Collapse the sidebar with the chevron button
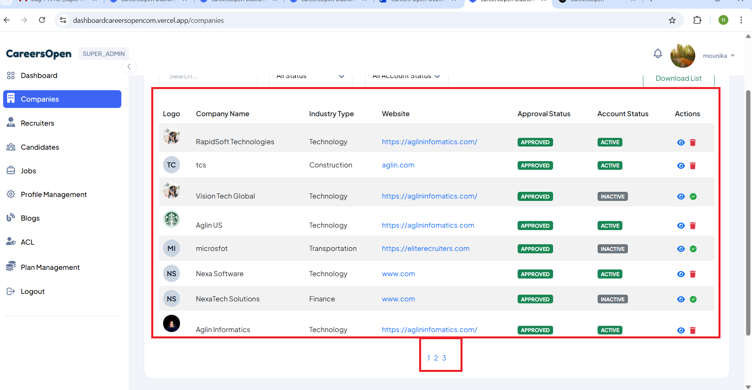 coord(129,67)
